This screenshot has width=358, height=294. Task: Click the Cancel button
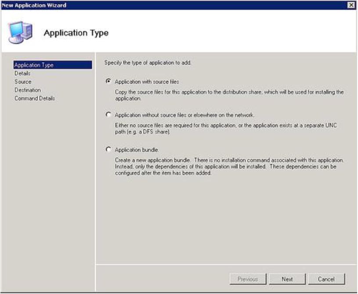[x=326, y=279]
